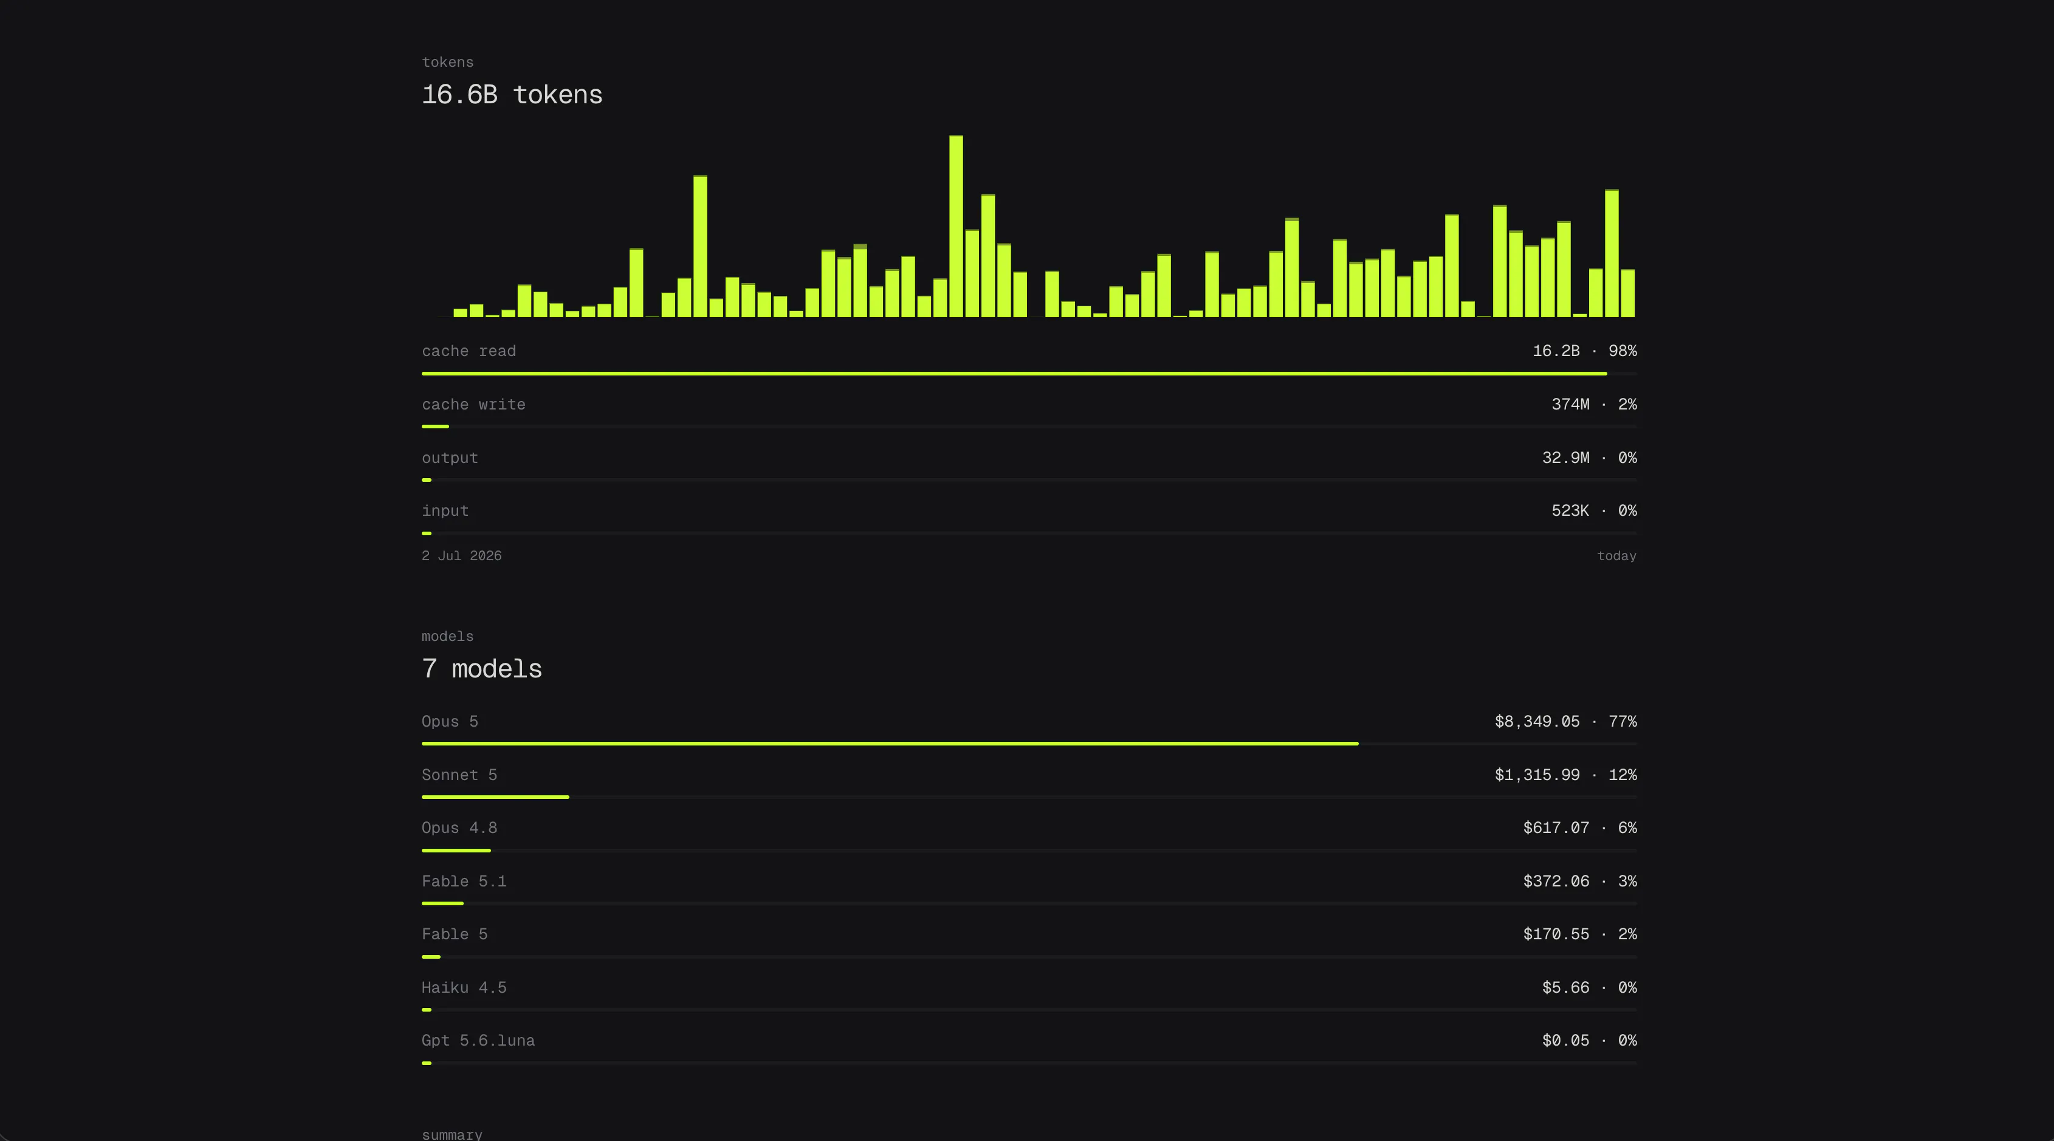The image size is (2054, 1141).
Task: Click the tallest bar in token chart
Action: coord(956,227)
